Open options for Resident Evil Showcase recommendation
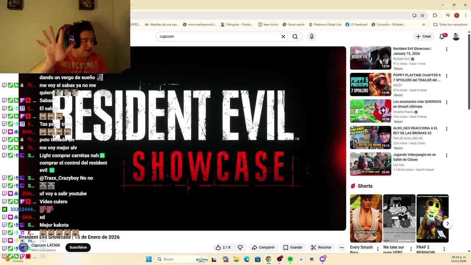The image size is (471, 265). tap(447, 49)
